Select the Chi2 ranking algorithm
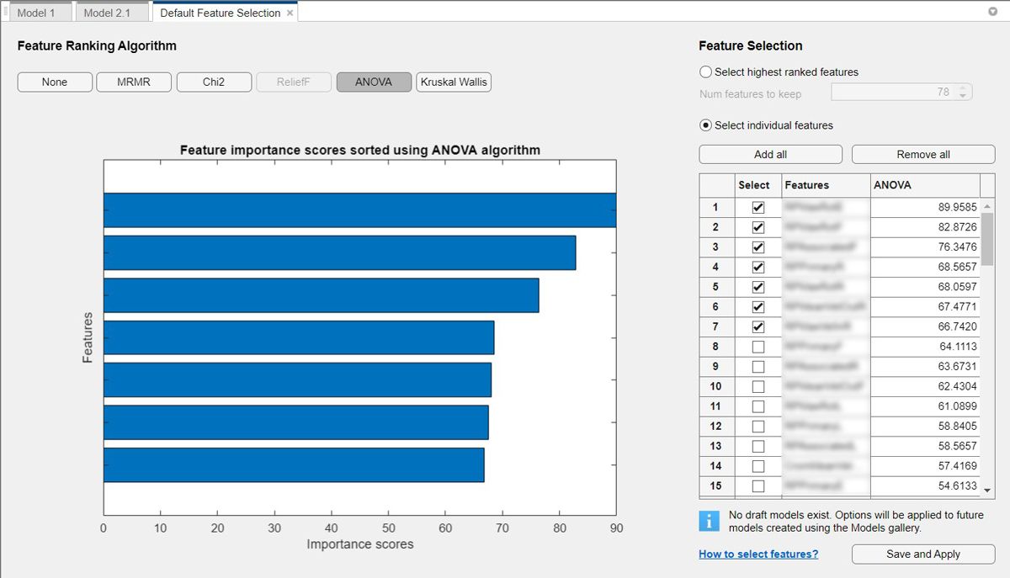Viewport: 1010px width, 578px height. pyautogui.click(x=213, y=82)
